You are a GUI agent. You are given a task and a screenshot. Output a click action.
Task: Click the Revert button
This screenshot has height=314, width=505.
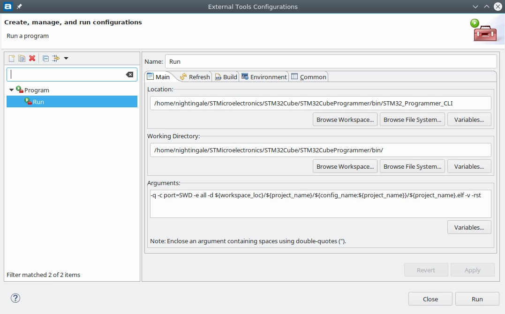pos(426,270)
